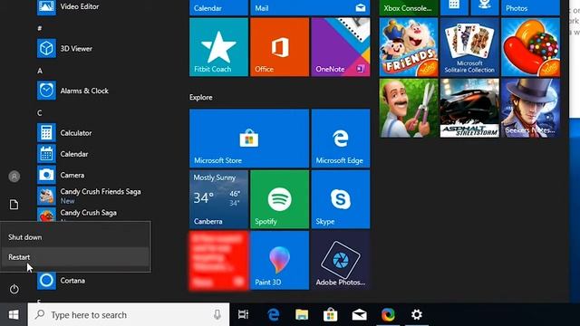Open the small calculator tile beside Xbox
Viewport: 580px width, 326px height.
pos(454,7)
